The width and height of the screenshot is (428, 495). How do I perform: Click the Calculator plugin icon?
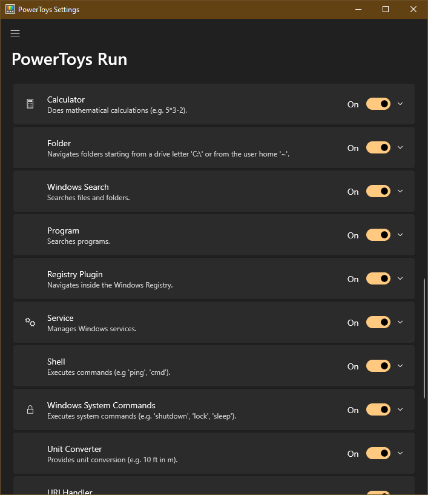tap(30, 103)
